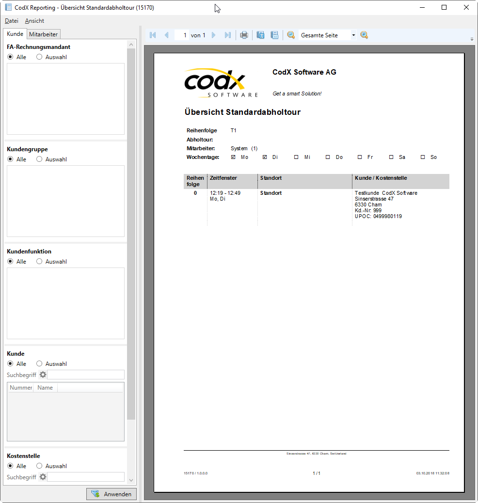Go to next report page
Image resolution: width=478 pixels, height=503 pixels.
[x=214, y=35]
